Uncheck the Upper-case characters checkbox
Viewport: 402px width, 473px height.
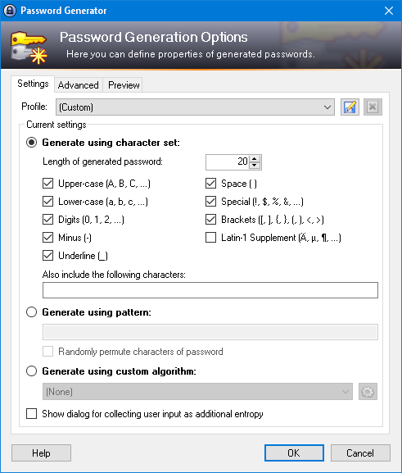click(48, 184)
